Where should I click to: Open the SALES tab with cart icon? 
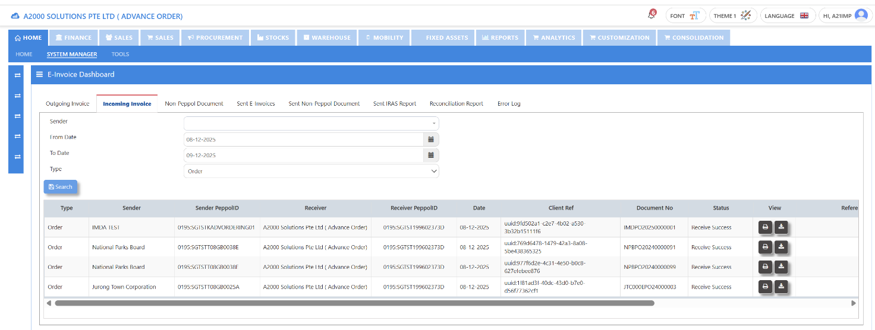(x=160, y=37)
